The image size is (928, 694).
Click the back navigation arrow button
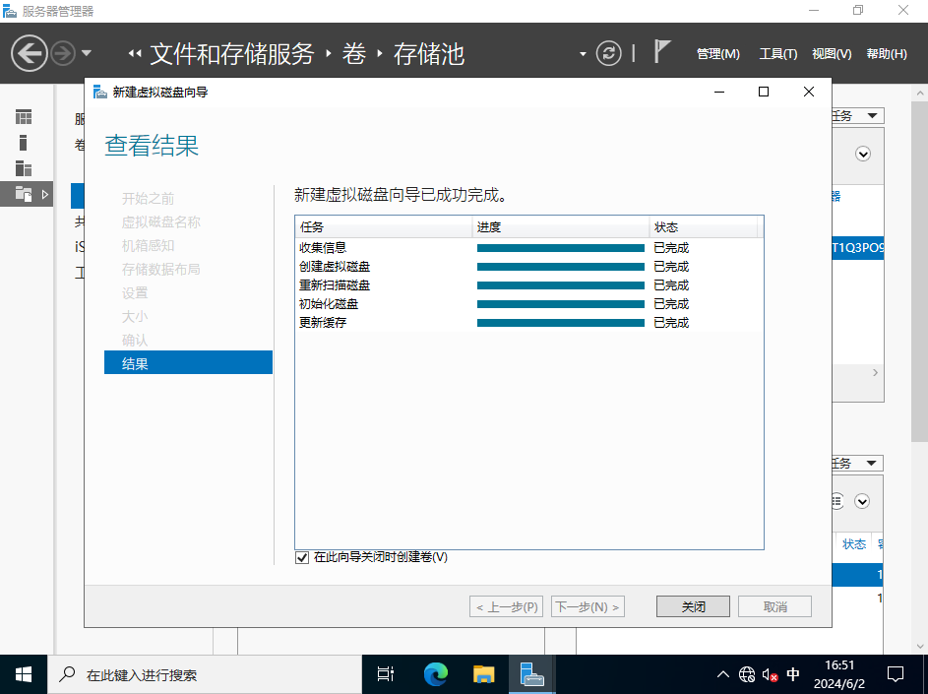pyautogui.click(x=30, y=52)
